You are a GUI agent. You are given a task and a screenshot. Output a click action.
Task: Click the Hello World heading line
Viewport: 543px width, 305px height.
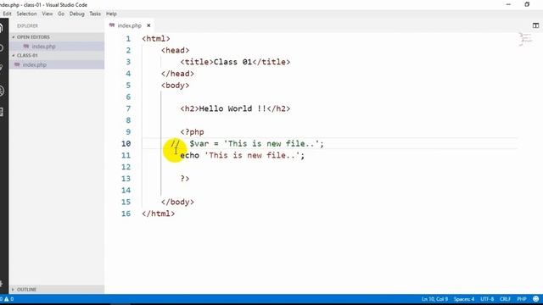[235, 108]
